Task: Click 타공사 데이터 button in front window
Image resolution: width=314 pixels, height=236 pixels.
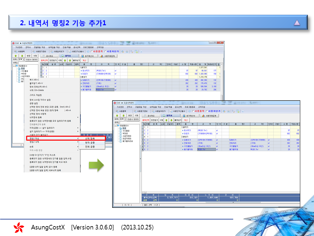Action: (x=133, y=119)
